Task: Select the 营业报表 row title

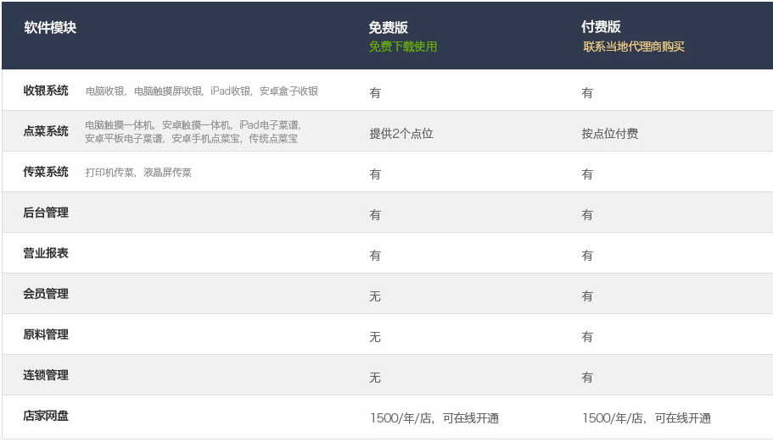Action: coord(45,253)
